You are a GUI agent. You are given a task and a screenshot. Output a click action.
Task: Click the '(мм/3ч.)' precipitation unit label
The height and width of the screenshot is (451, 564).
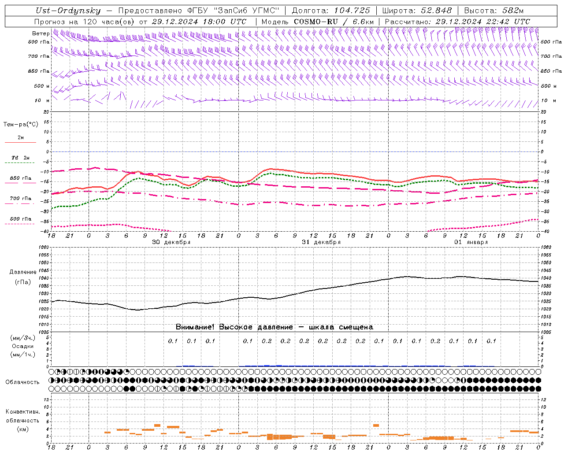pos(23,338)
